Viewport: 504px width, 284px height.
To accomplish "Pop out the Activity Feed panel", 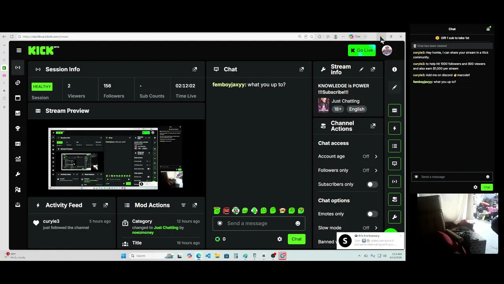I will [106, 205].
